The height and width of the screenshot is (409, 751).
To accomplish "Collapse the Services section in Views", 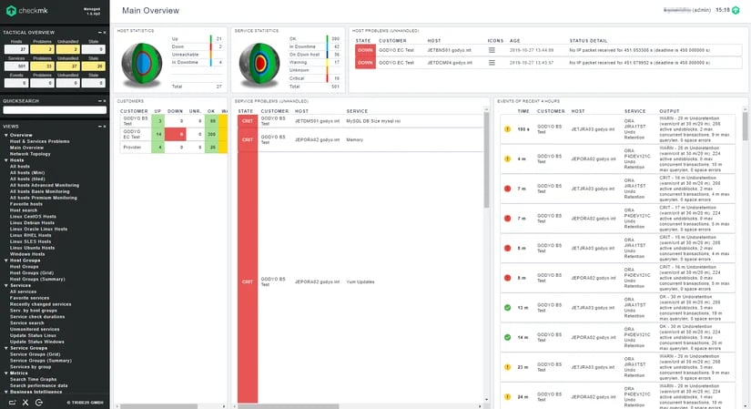I will (x=6, y=285).
